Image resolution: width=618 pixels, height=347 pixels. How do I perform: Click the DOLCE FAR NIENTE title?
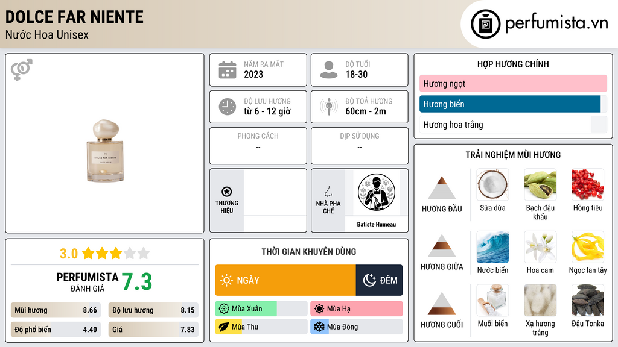point(74,17)
